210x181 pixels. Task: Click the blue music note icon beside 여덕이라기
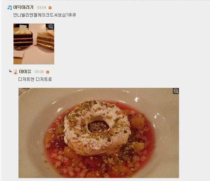point(10,8)
